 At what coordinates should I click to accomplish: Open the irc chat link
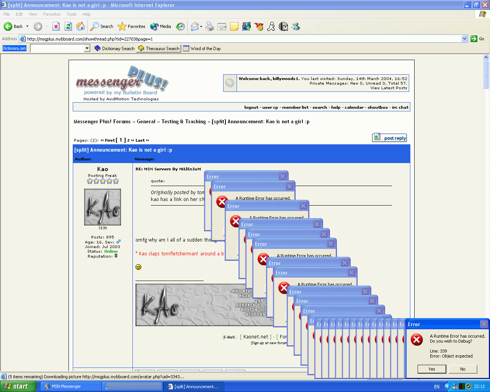click(400, 108)
